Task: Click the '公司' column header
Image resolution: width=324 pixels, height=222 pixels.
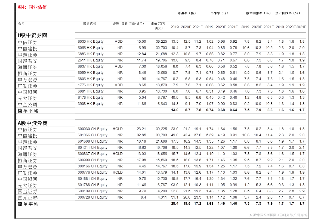Action: [x=21, y=24]
